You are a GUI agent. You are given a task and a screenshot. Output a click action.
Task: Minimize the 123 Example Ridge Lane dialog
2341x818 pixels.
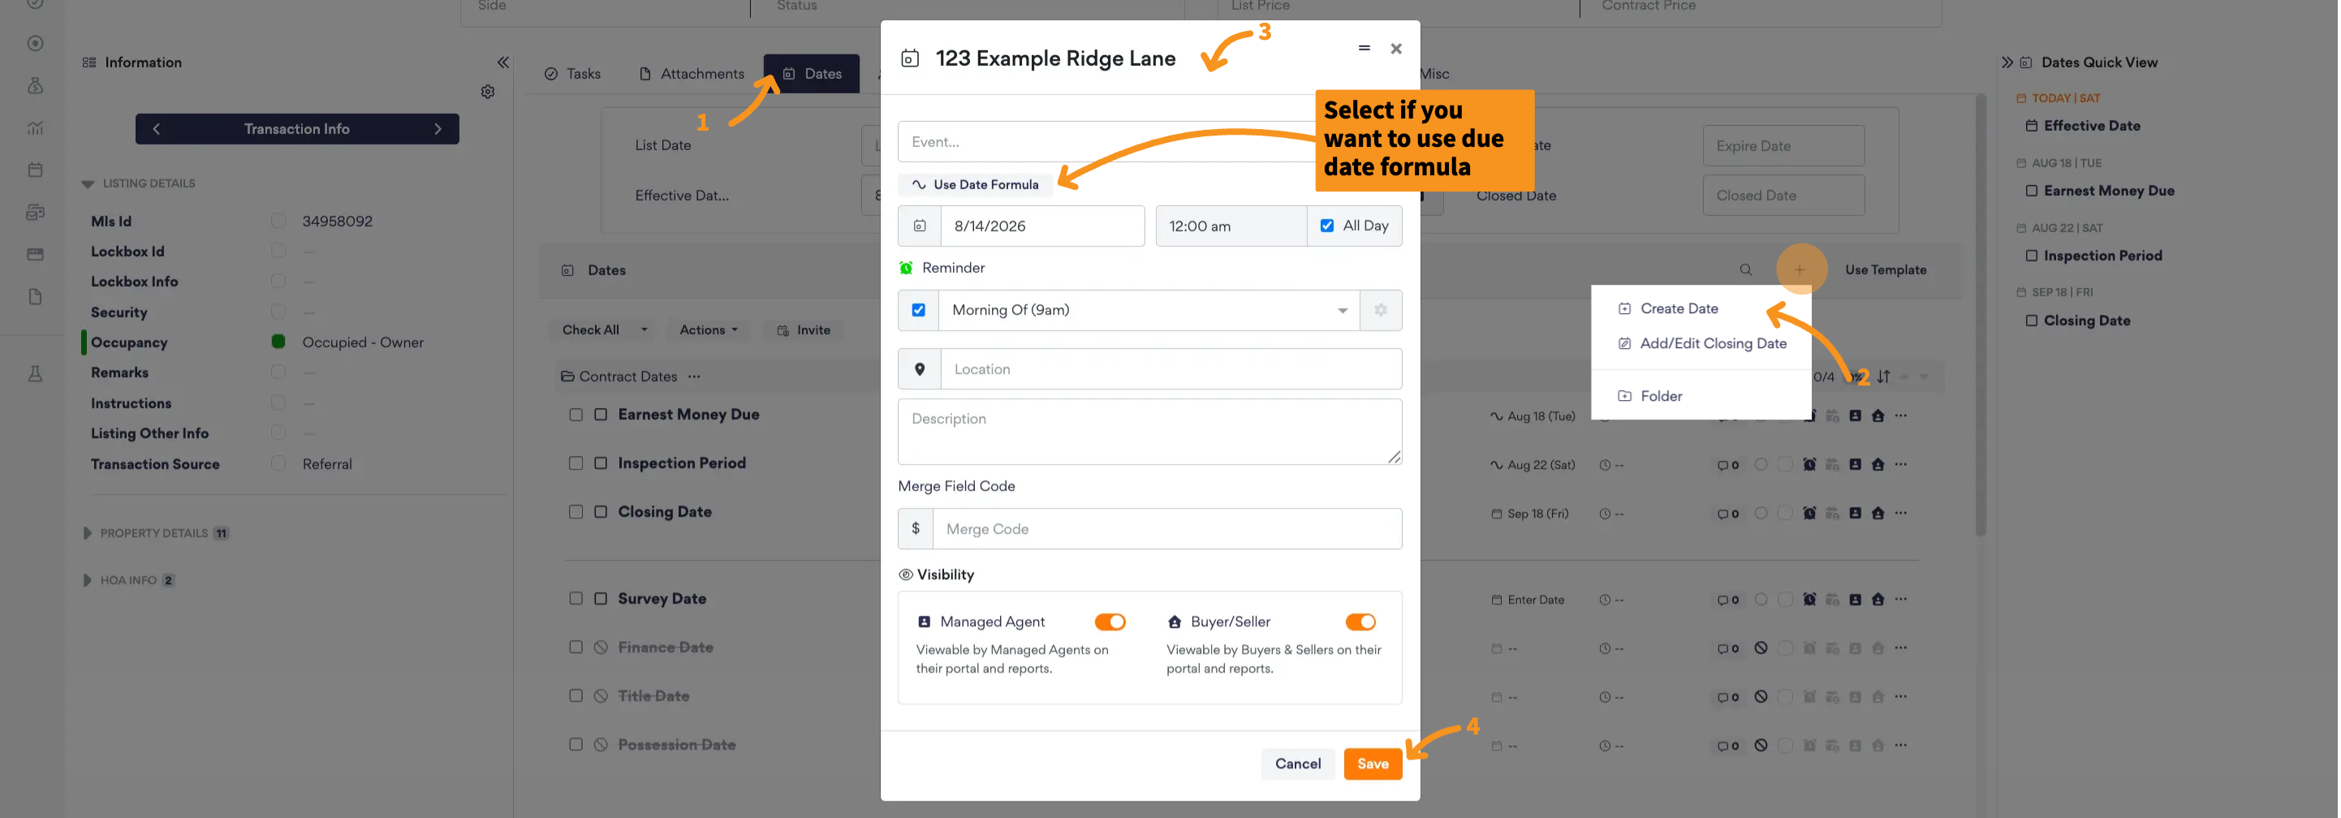(1363, 48)
